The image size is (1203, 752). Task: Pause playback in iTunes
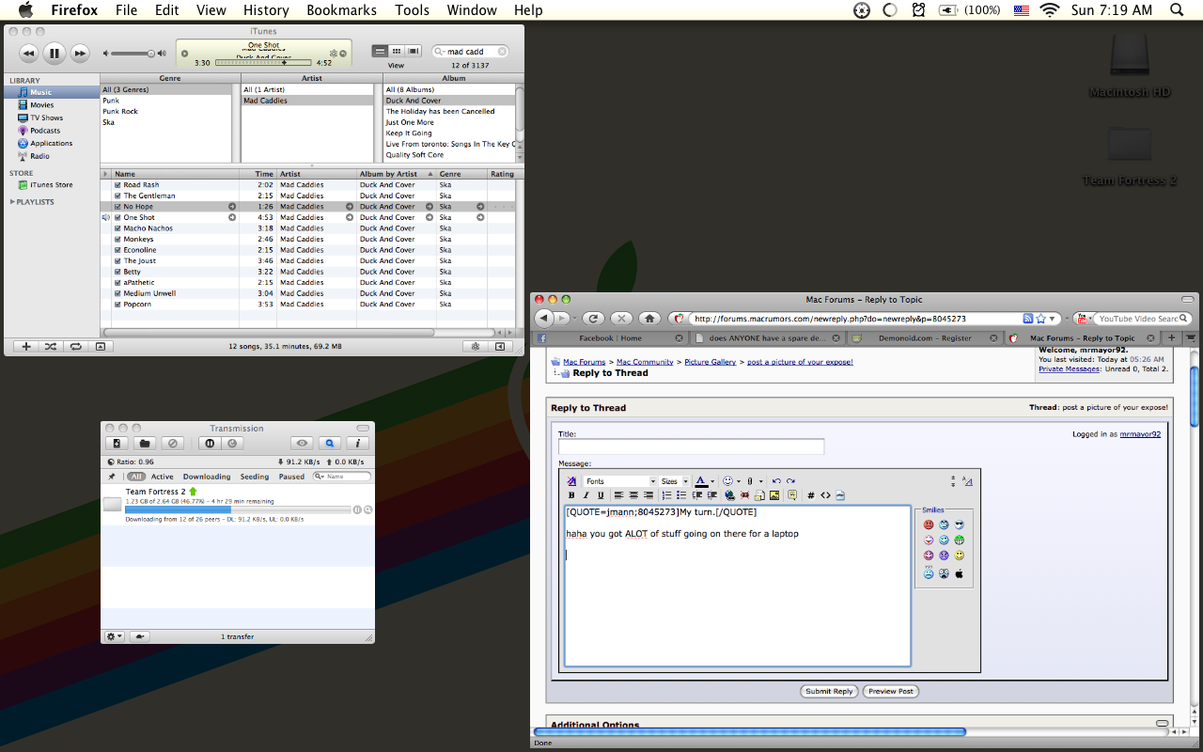click(x=55, y=54)
